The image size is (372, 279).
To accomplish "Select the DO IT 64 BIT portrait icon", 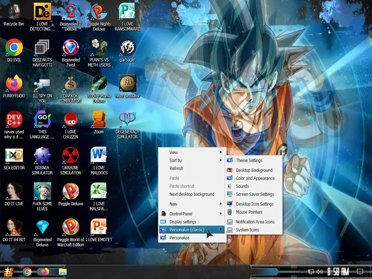I will (x=14, y=227).
